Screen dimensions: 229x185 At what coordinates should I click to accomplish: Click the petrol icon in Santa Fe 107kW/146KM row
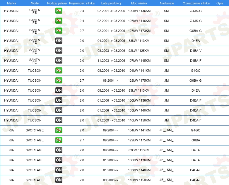tap(59, 21)
